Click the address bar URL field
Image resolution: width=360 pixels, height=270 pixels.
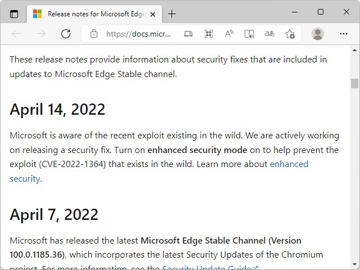(x=138, y=34)
